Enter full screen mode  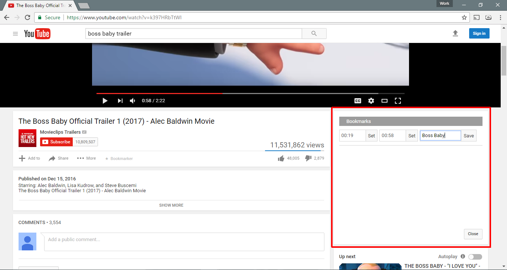point(398,101)
